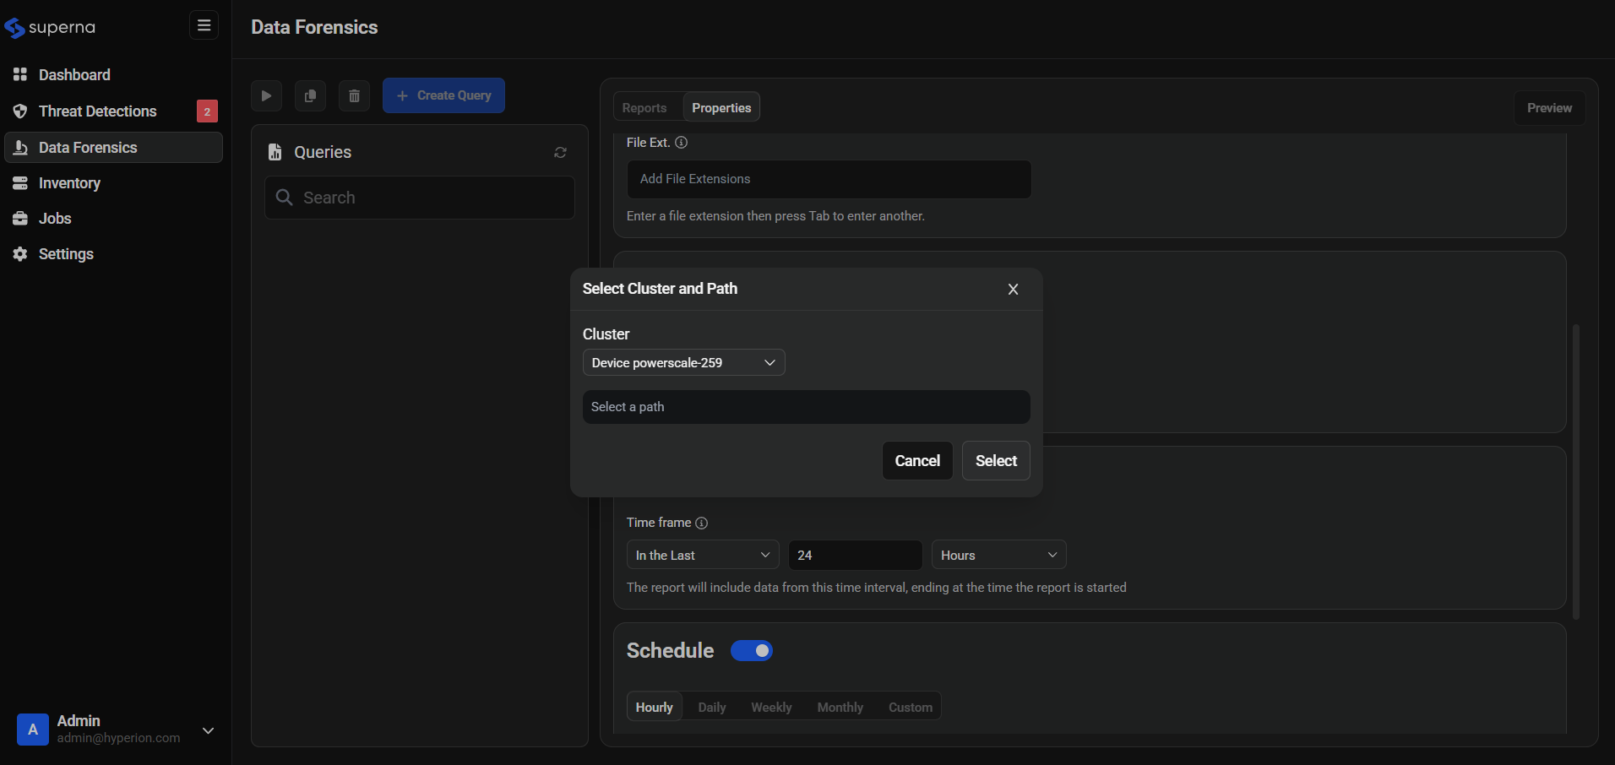Click the Select button in dialog
Viewport: 1615px width, 765px height.
[x=996, y=461]
